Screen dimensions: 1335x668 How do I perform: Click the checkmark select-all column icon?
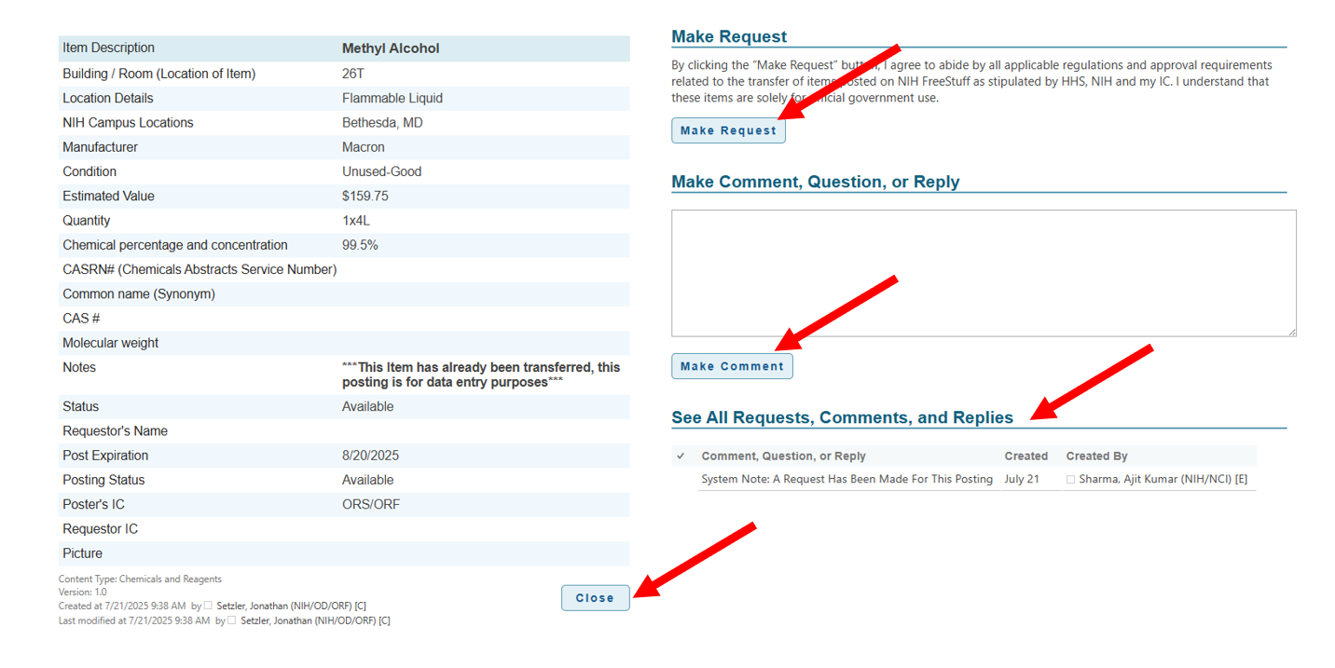coord(681,457)
